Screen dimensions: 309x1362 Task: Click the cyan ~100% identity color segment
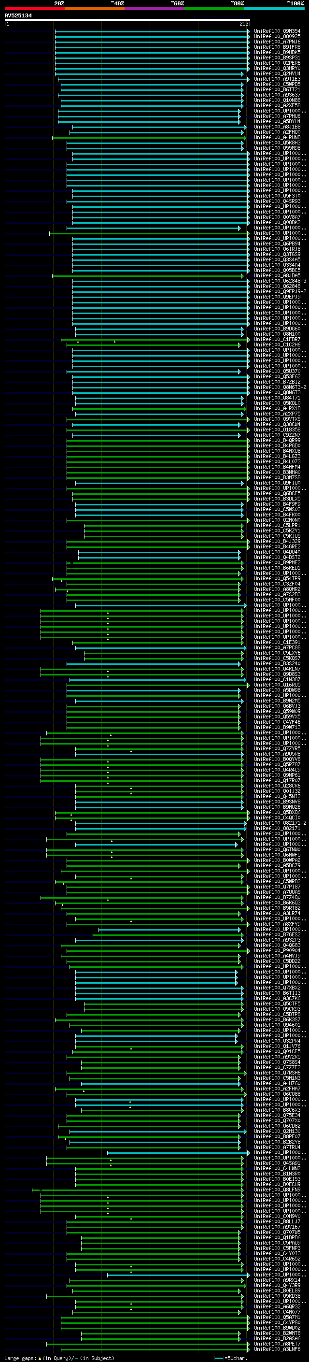coord(275,9)
